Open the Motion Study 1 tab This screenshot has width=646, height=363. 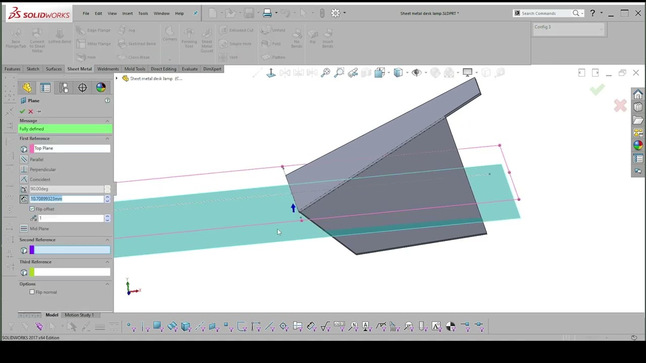click(79, 315)
